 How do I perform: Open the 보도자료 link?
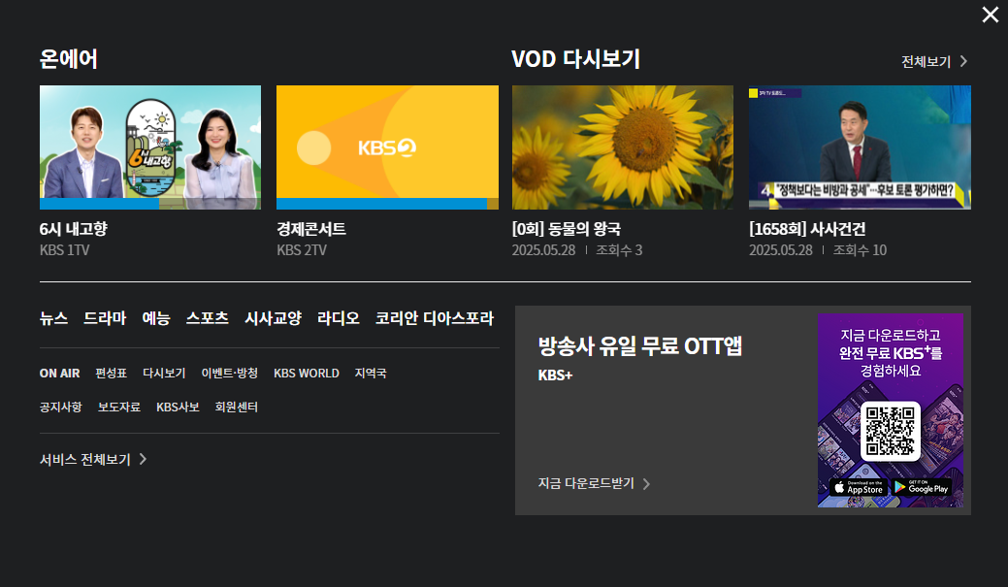coord(119,407)
